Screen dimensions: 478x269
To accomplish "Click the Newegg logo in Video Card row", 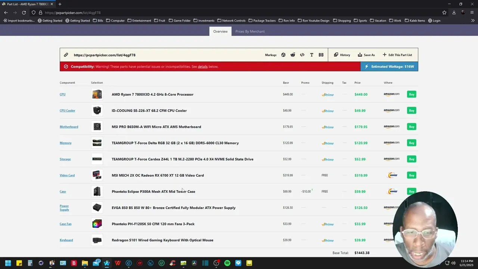I will point(392,175).
